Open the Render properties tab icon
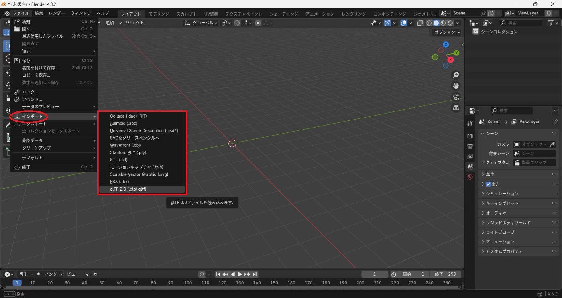This screenshot has height=298, width=562. (x=470, y=136)
